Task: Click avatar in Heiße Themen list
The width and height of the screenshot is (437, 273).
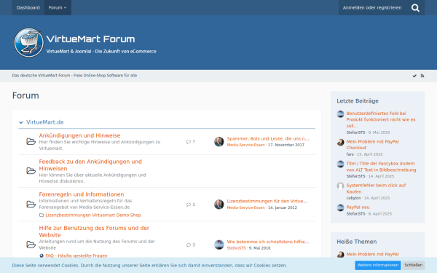Action: [340, 254]
